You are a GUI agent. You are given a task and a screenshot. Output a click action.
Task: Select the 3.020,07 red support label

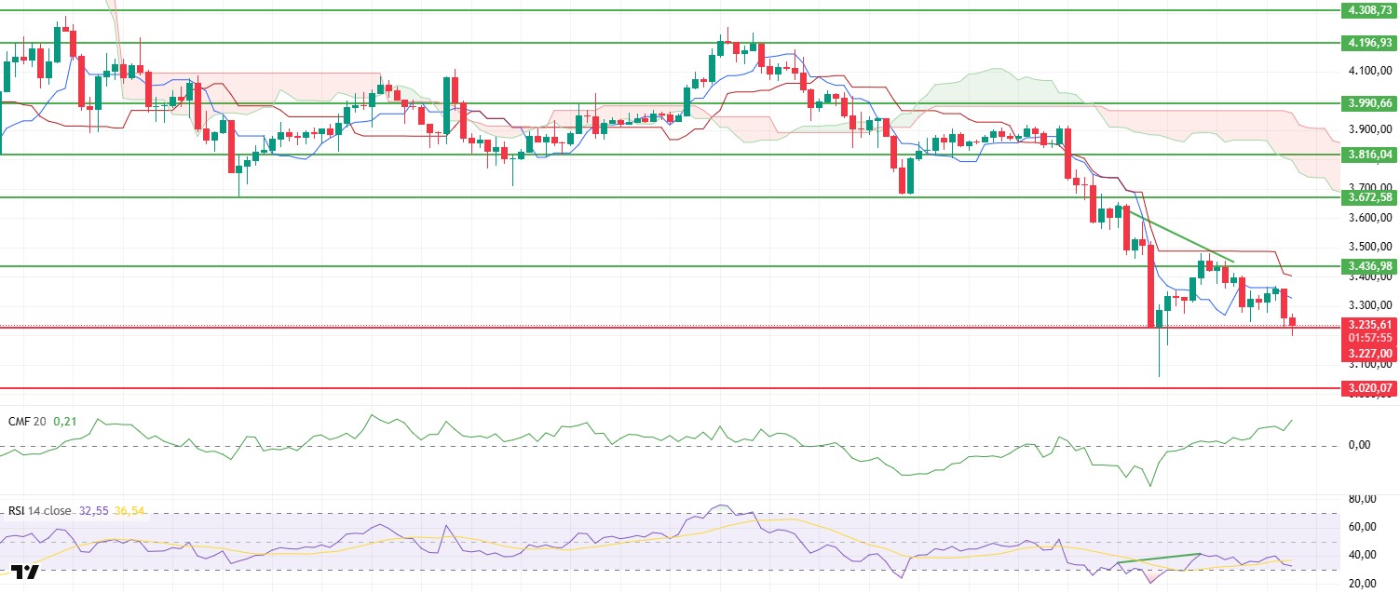tap(1369, 388)
